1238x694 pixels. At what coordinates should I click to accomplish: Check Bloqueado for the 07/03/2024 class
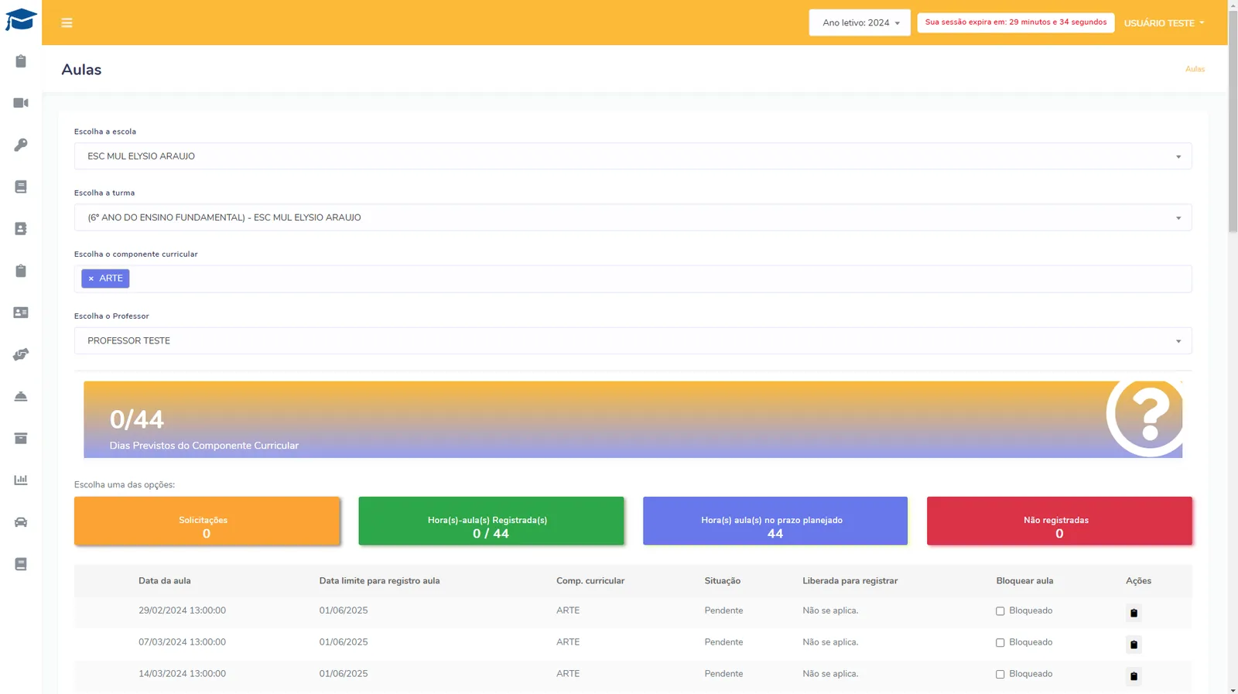pyautogui.click(x=1000, y=643)
